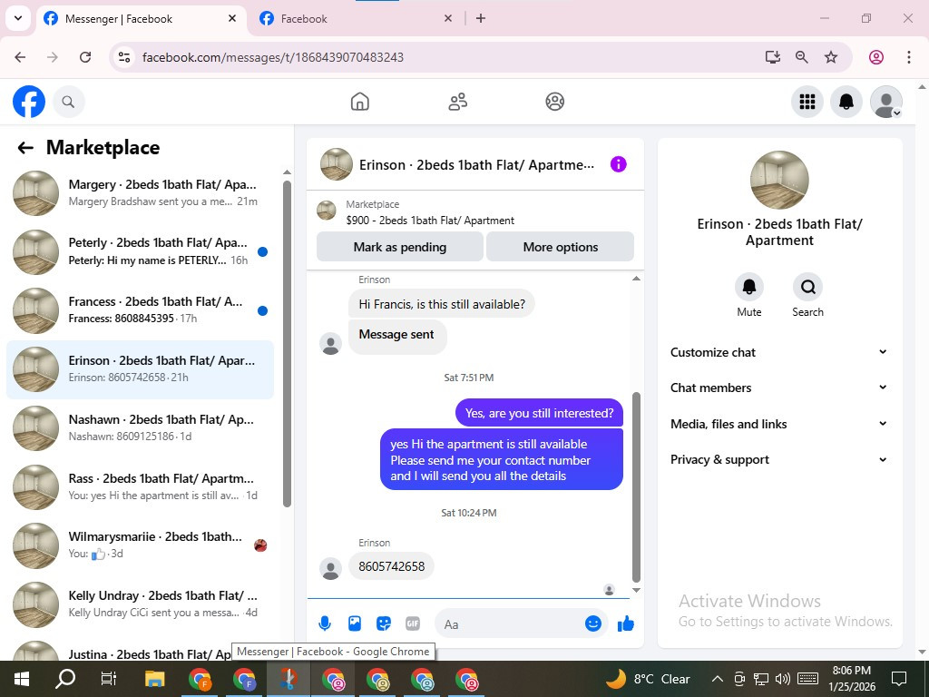The width and height of the screenshot is (929, 697).
Task: Open the account profile avatar menu
Action: point(885,102)
